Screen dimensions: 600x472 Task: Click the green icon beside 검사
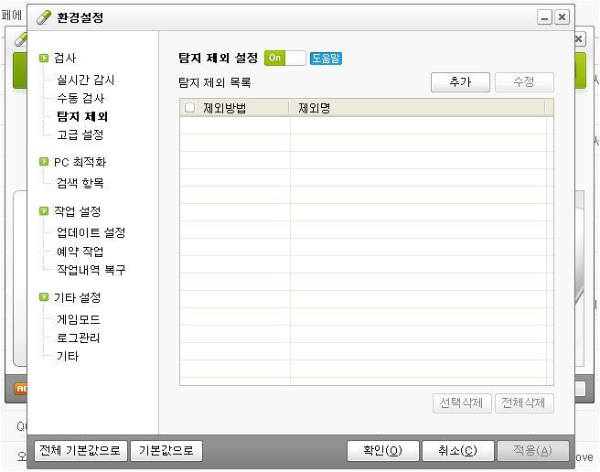[44, 58]
